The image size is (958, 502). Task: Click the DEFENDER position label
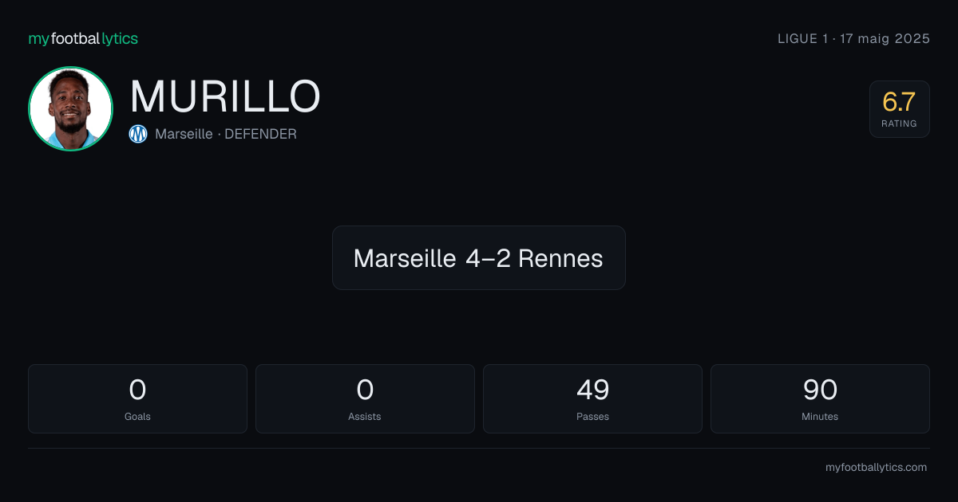click(260, 134)
